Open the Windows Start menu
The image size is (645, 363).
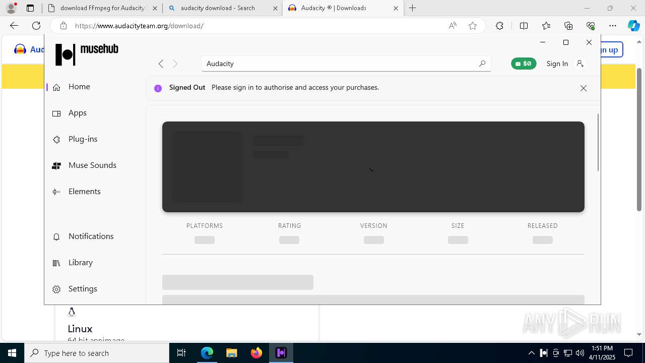pos(12,353)
